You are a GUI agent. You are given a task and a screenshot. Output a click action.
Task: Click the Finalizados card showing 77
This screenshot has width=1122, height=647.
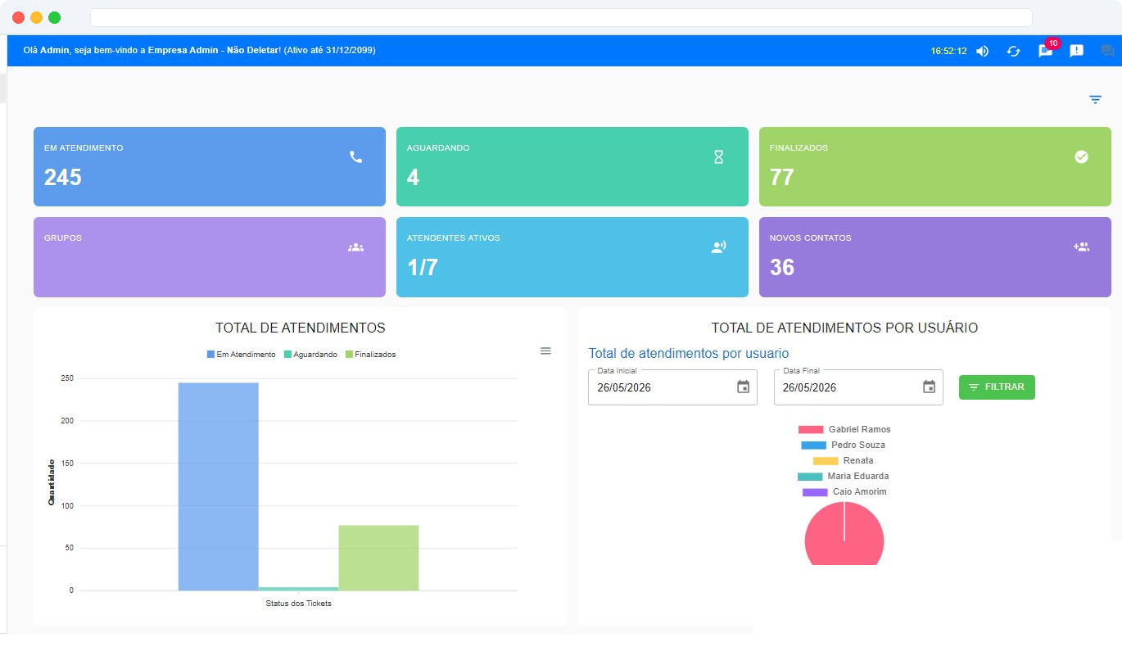[935, 166]
